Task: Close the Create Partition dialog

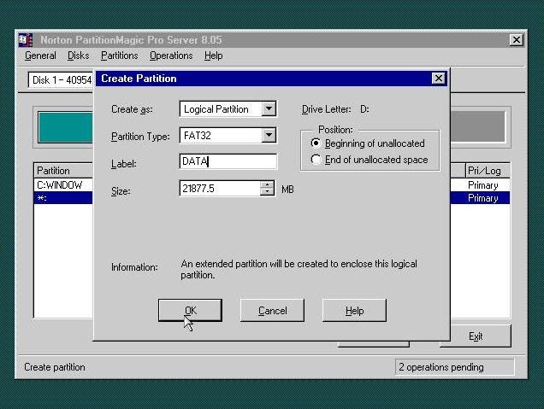Action: click(x=439, y=79)
